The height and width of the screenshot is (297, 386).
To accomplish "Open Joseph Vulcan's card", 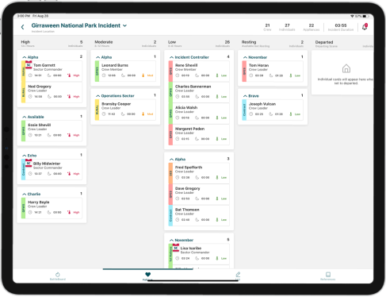I will pyautogui.click(x=273, y=110).
